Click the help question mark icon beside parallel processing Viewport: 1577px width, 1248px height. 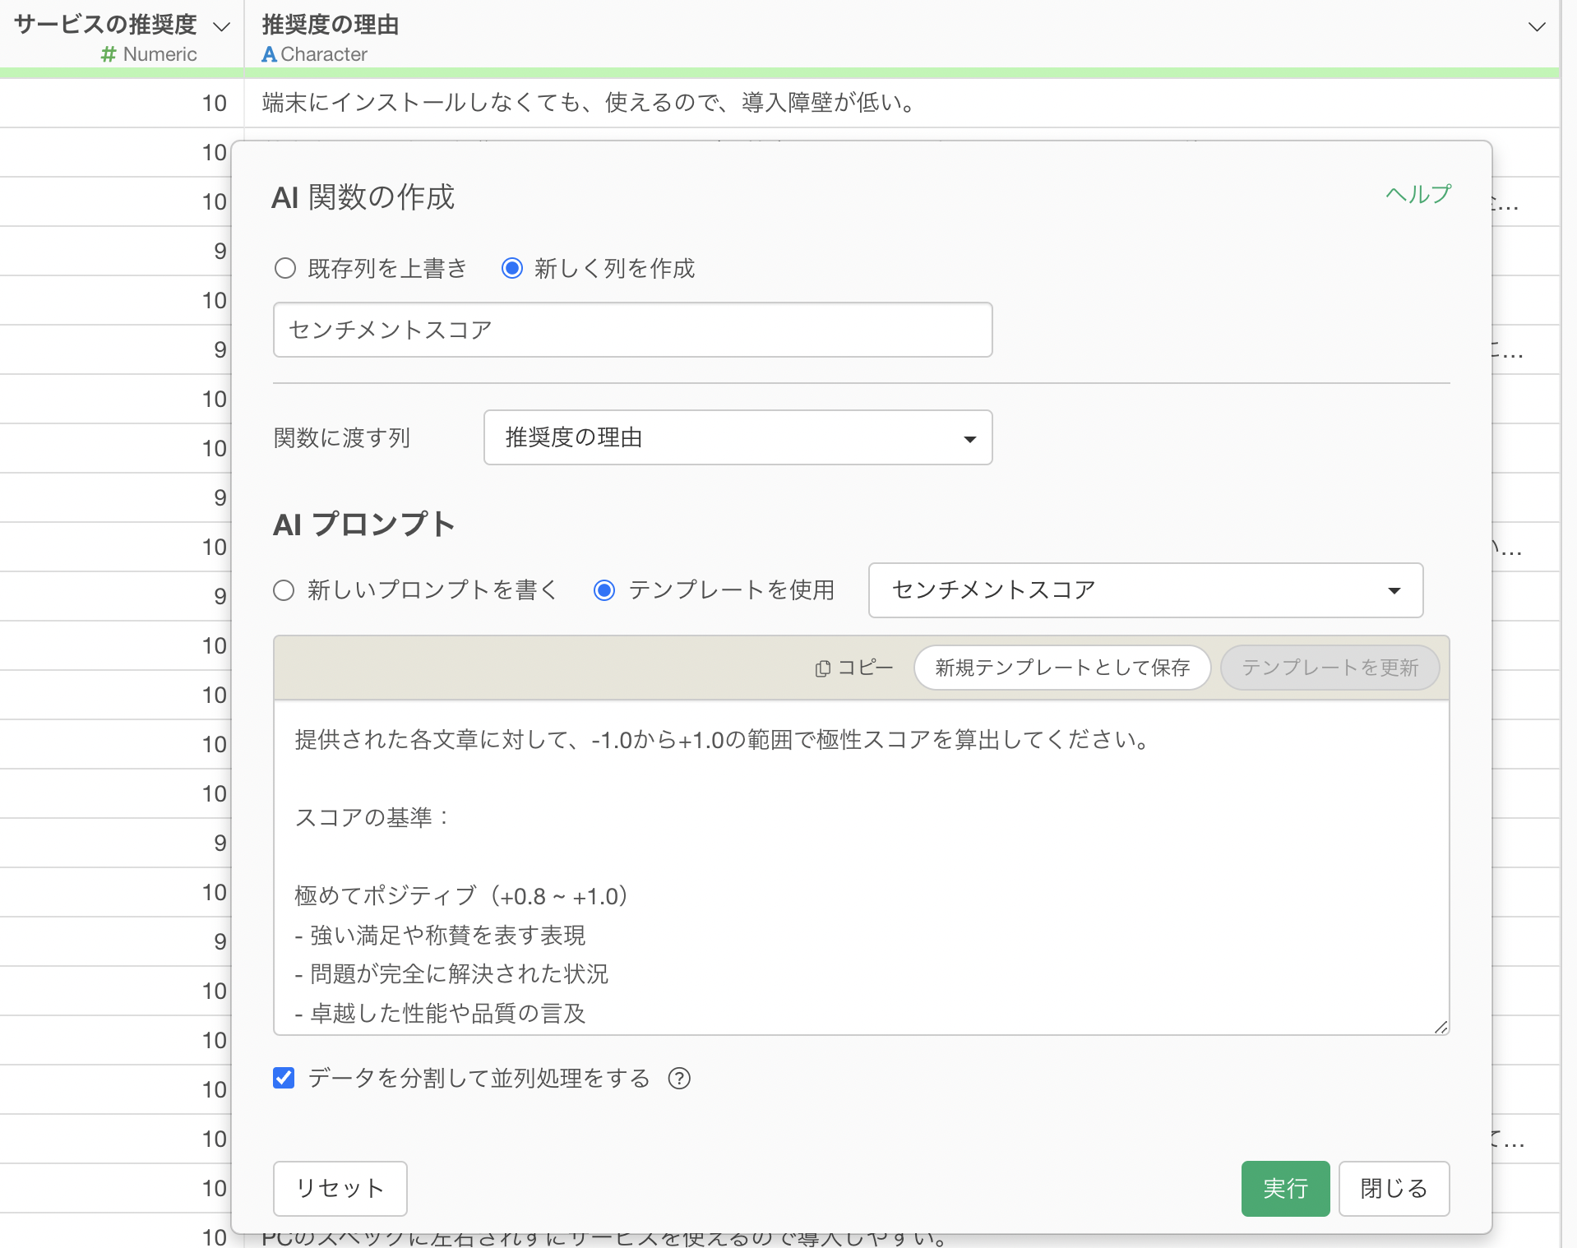tap(679, 1079)
